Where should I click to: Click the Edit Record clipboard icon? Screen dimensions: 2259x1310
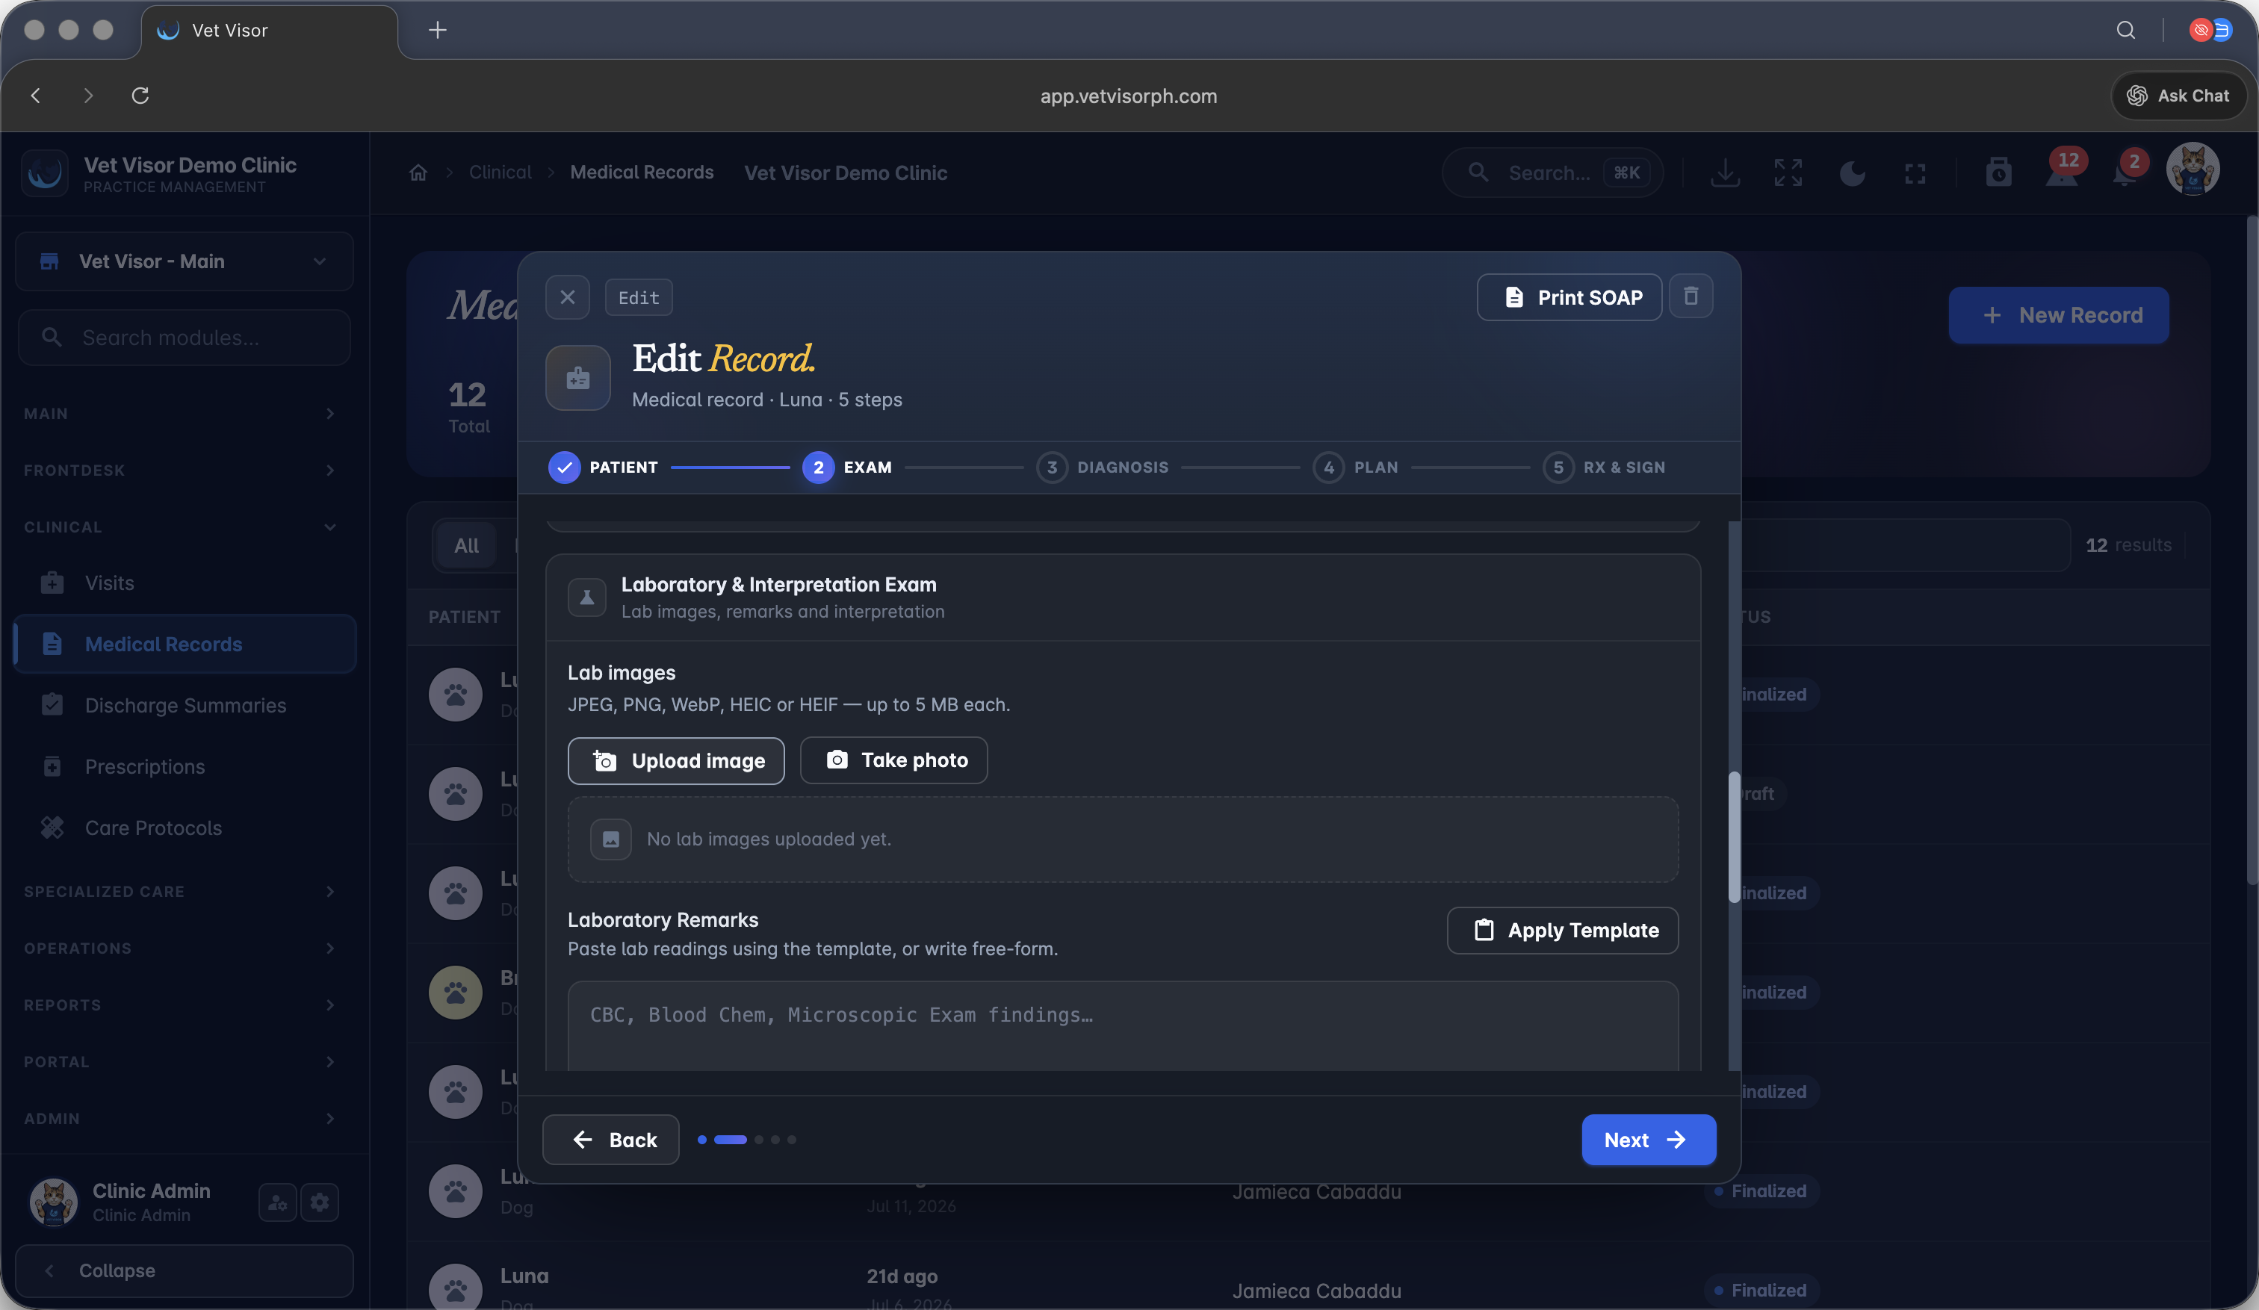(x=578, y=378)
